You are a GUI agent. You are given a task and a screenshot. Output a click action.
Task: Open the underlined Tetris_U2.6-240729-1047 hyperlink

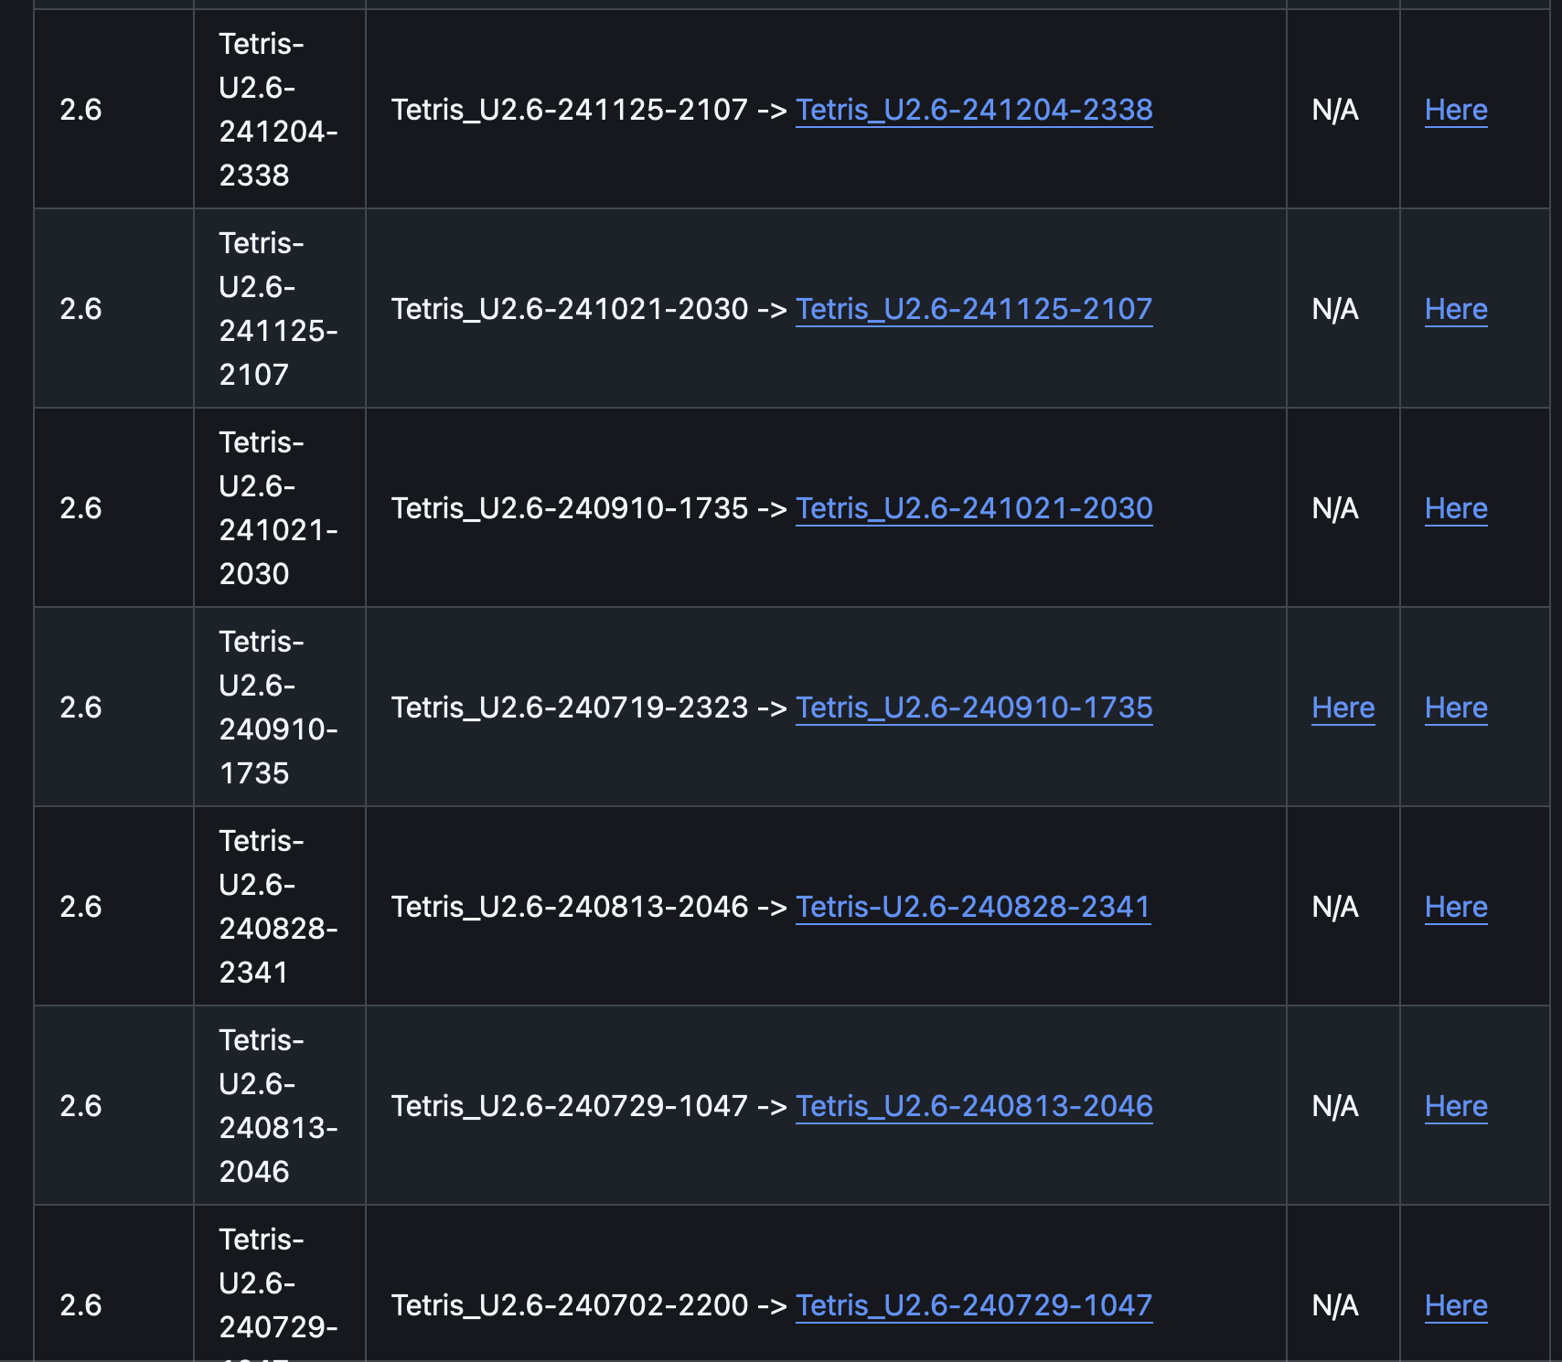click(x=974, y=1305)
